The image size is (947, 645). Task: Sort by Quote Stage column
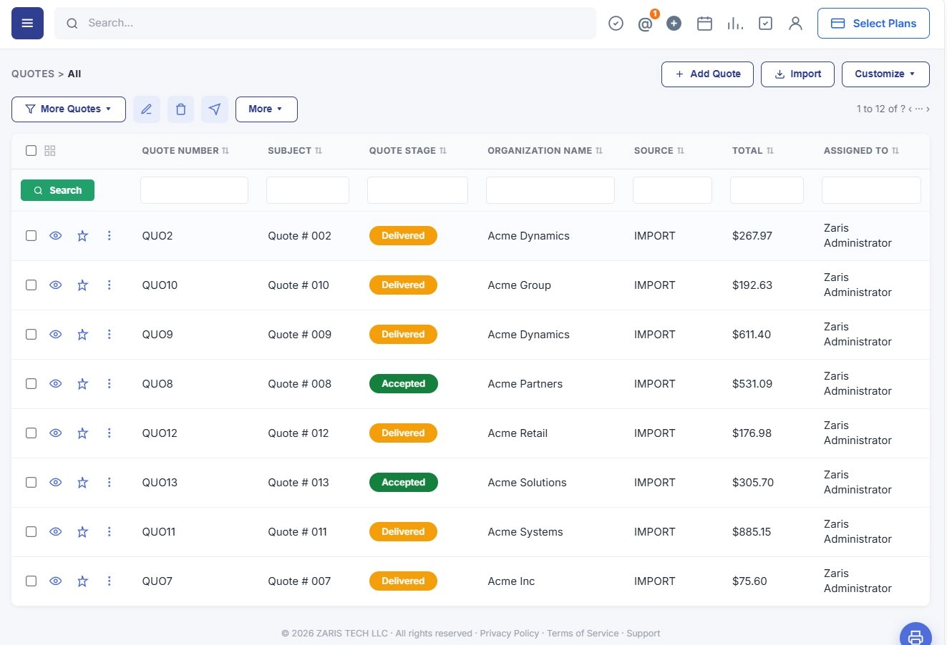(408, 151)
